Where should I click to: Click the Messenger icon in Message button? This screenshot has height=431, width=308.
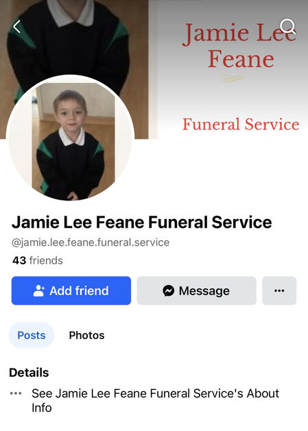click(x=169, y=291)
